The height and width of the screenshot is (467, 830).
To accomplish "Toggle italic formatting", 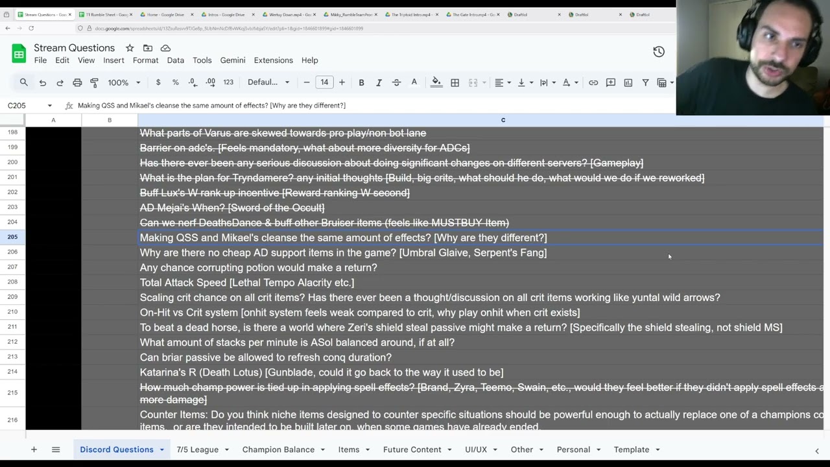I will [379, 82].
